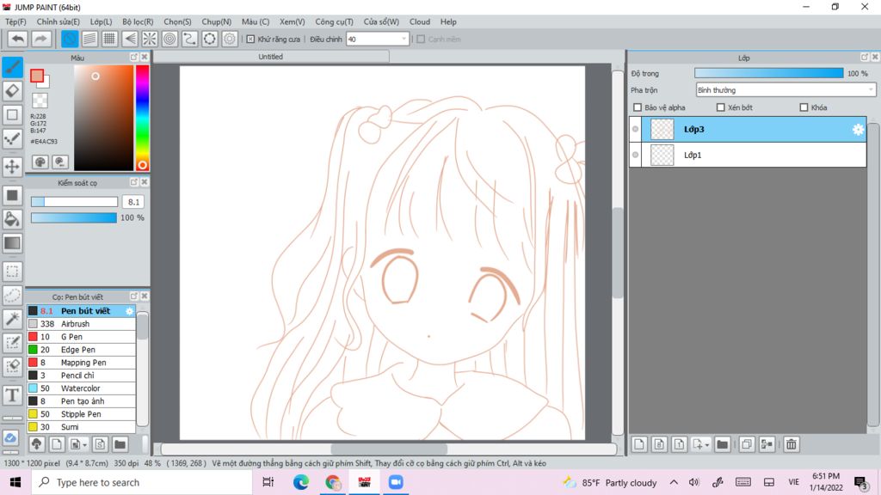Select the Bucket fill tool
The width and height of the screenshot is (881, 495).
12,219
